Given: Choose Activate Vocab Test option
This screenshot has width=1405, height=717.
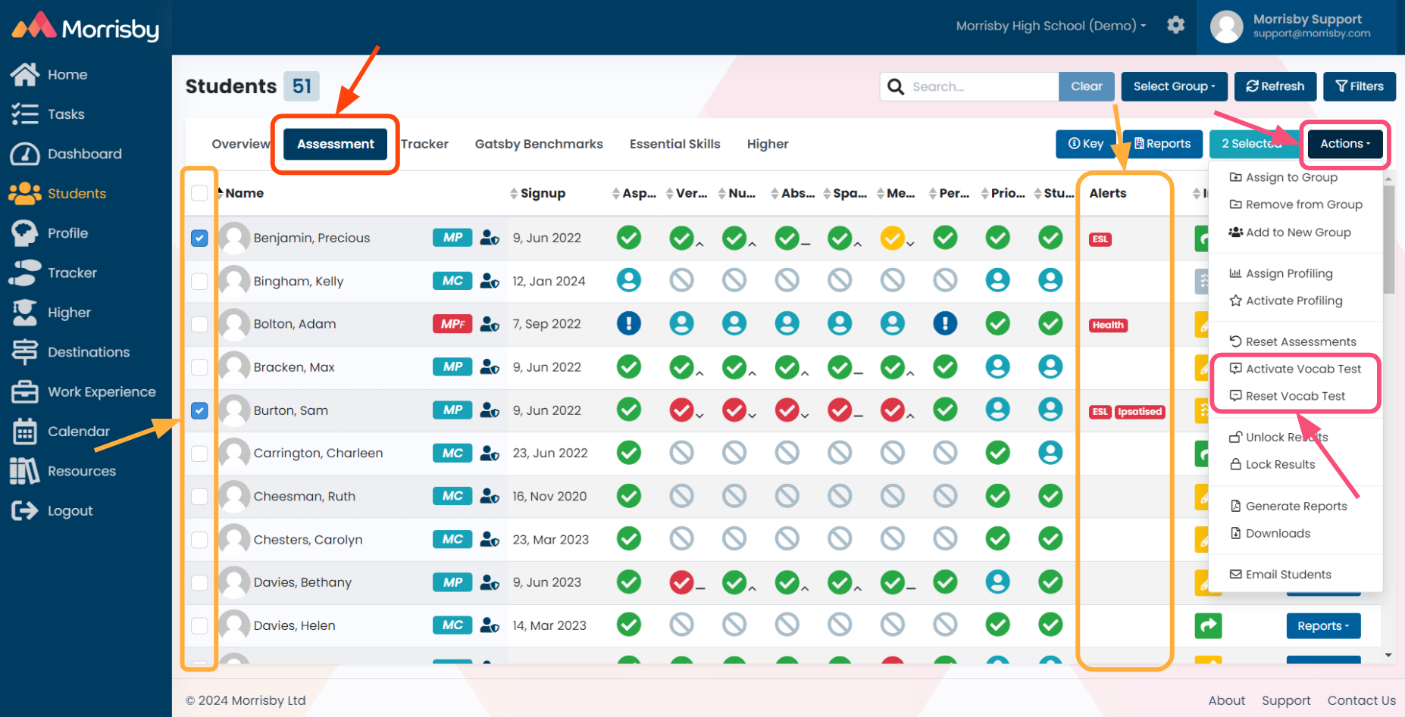Looking at the screenshot, I should click(1295, 369).
